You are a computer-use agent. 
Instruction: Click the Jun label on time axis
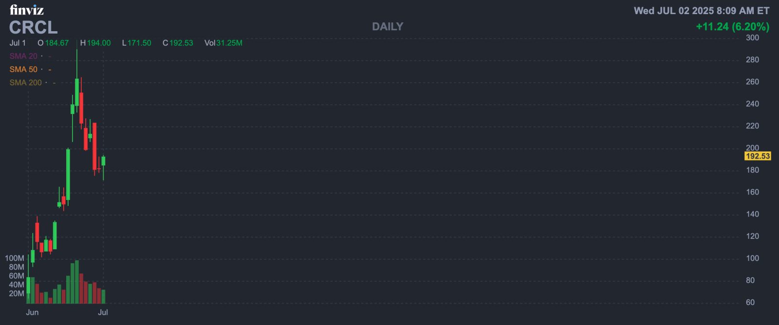(x=32, y=312)
